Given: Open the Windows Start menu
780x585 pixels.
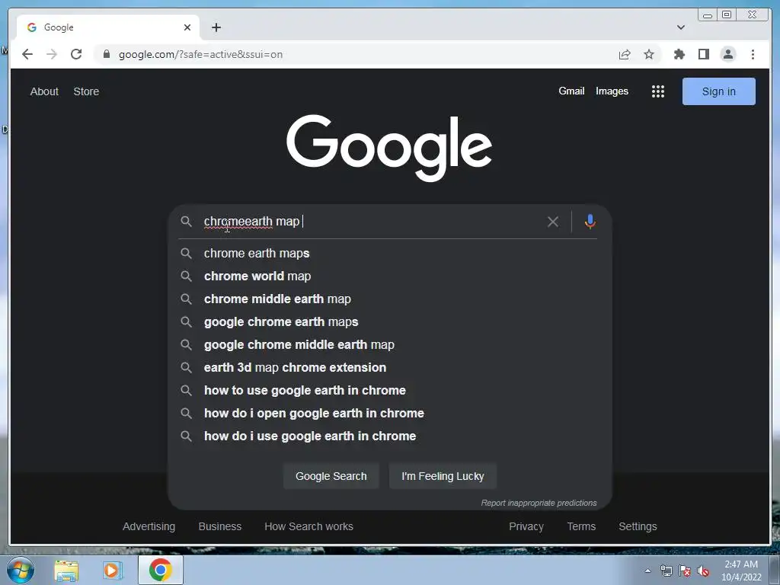Looking at the screenshot, I should pyautogui.click(x=21, y=570).
